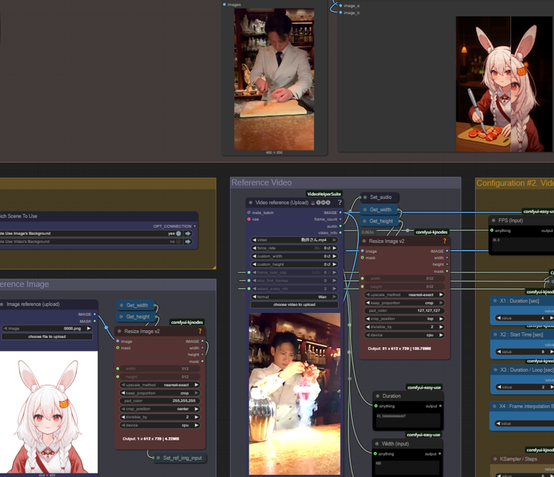The height and width of the screenshot is (477, 554).
Task: Open the format Wan dropdown
Action: tap(294, 297)
